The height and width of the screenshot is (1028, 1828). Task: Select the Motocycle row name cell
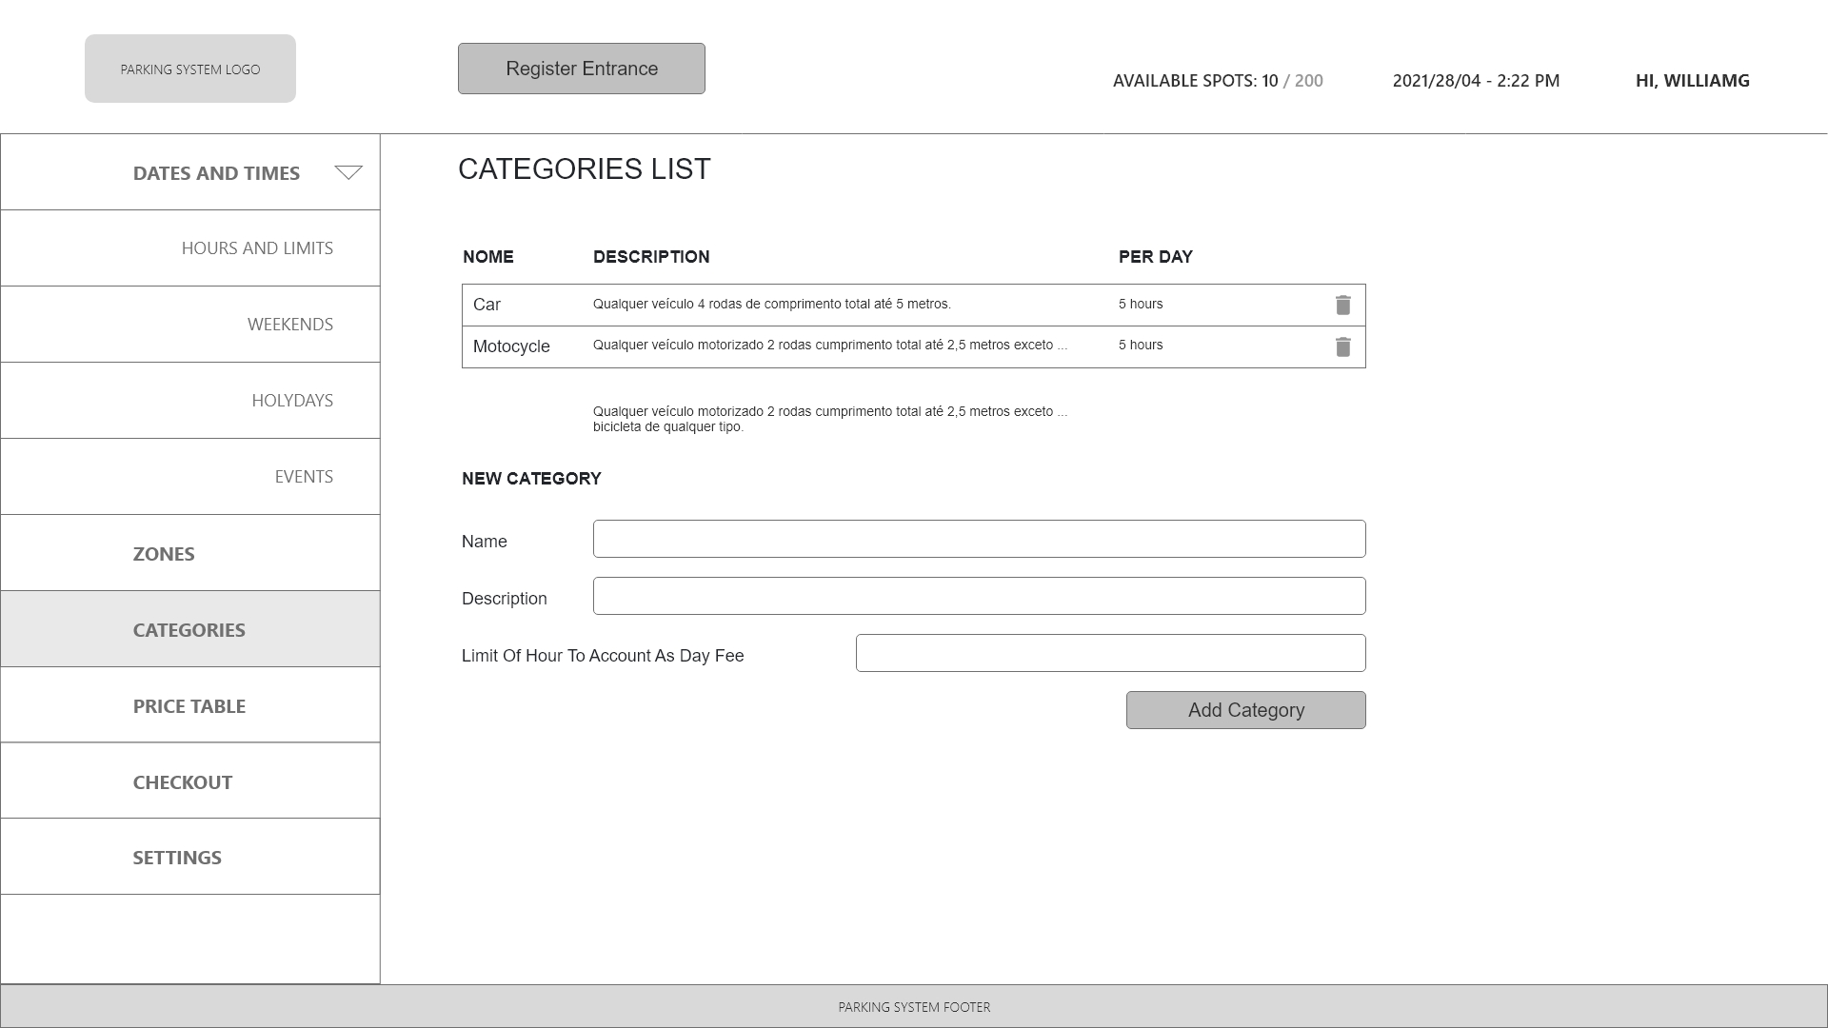tap(511, 346)
